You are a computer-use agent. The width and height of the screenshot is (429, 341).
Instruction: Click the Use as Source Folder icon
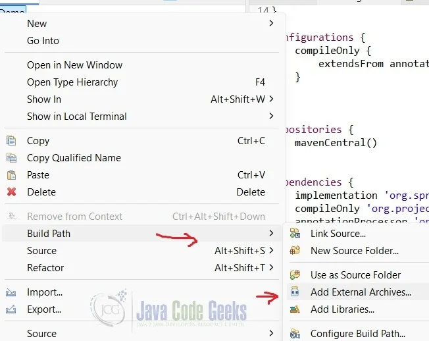click(x=295, y=275)
